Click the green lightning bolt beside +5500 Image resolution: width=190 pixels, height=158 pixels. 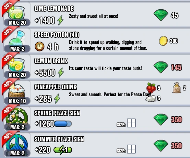[x=61, y=72]
